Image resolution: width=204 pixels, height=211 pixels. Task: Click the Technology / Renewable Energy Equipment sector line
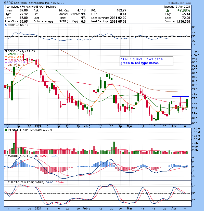click(x=32, y=7)
